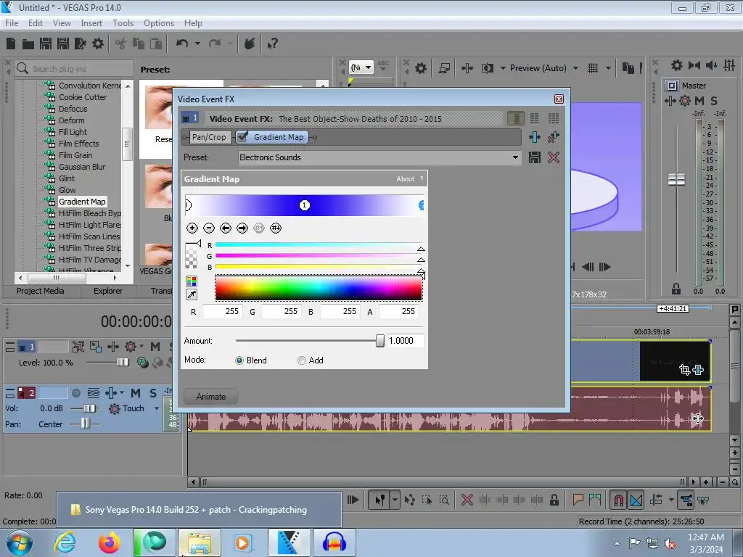Screen dimensions: 743x557
Task: Open the (N dropdown in trimmer panel
Action: click(361, 67)
